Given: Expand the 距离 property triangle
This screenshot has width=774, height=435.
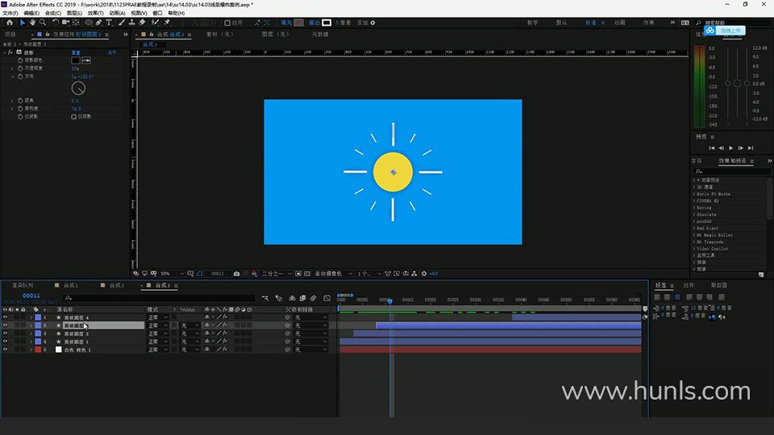Looking at the screenshot, I should click(12, 101).
